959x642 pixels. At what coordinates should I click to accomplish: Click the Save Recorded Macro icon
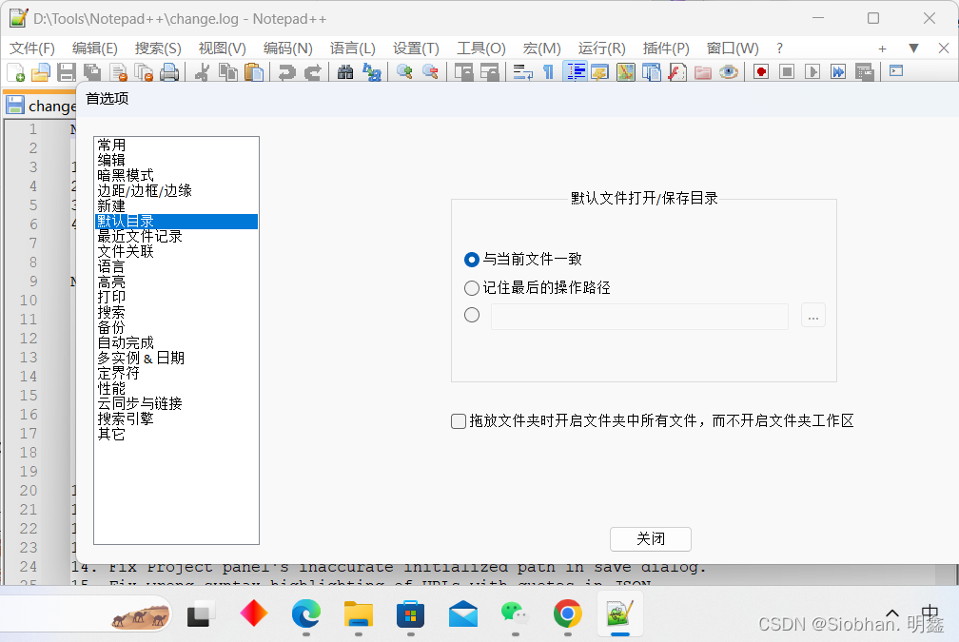coord(864,72)
